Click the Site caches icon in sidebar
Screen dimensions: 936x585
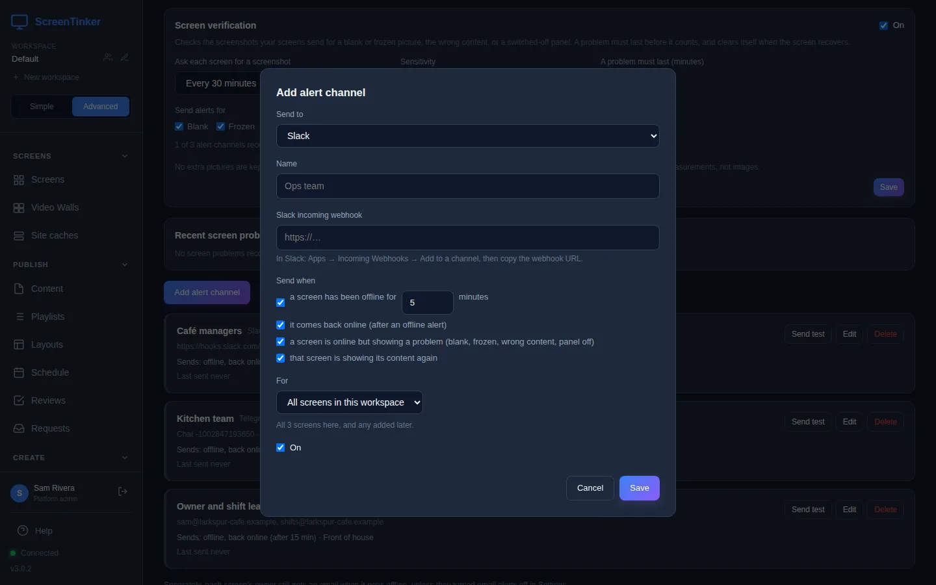[x=19, y=236]
